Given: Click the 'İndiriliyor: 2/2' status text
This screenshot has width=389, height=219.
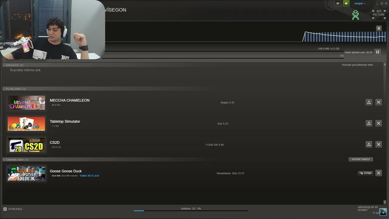Looking at the screenshot, I should [188, 209].
